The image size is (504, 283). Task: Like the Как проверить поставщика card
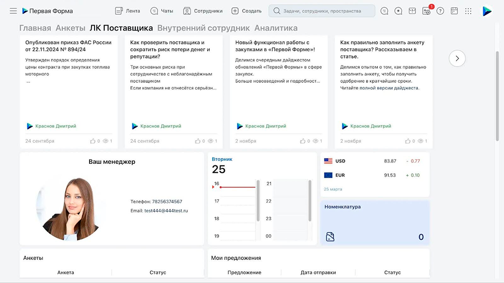click(198, 141)
